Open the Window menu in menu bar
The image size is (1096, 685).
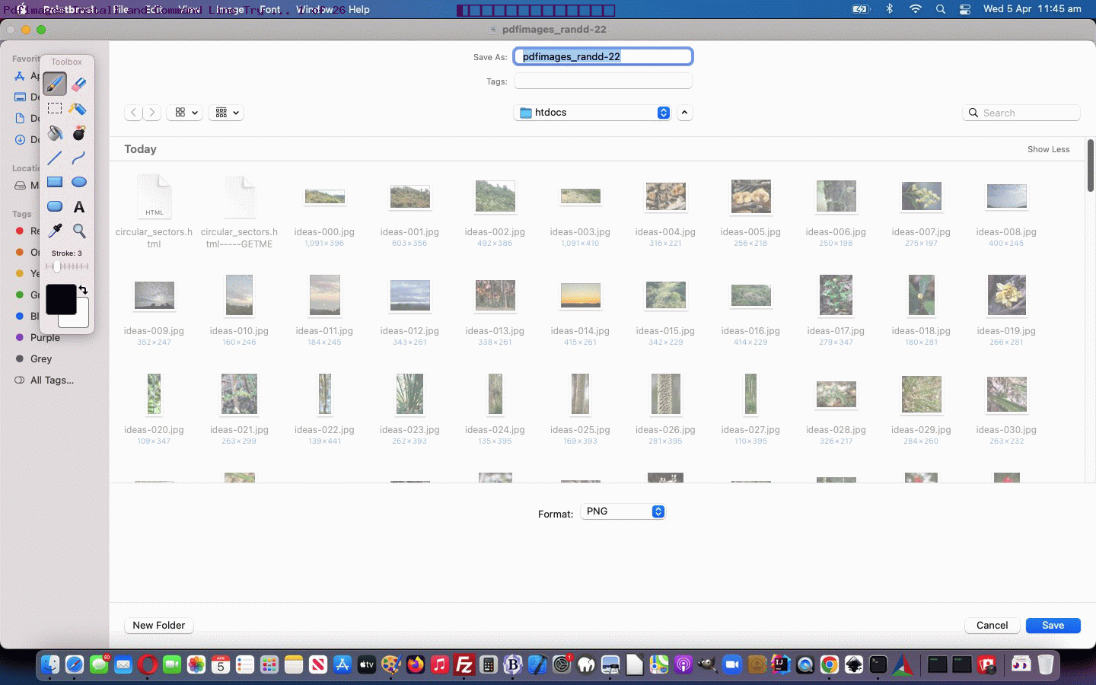point(314,9)
